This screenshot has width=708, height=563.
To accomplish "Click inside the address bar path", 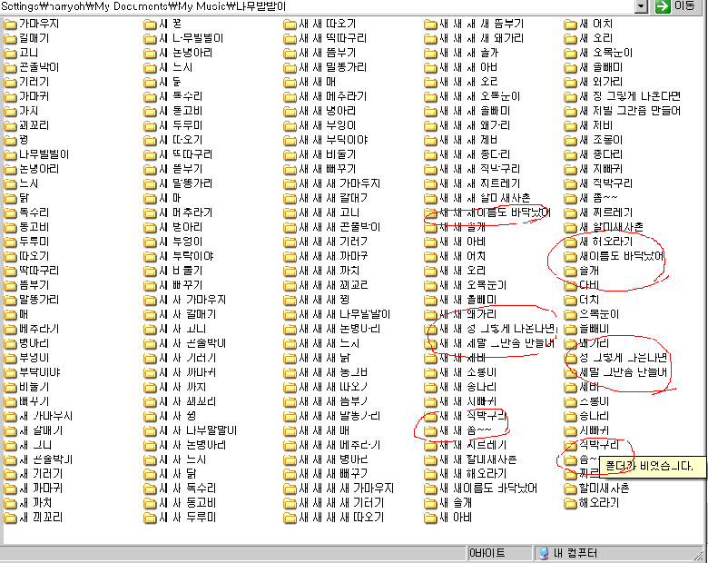I will click(x=318, y=7).
